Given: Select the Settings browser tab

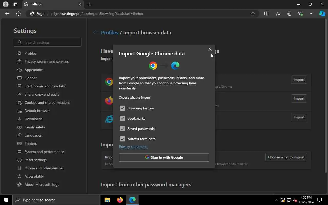Looking at the screenshot, I should click(53, 4).
